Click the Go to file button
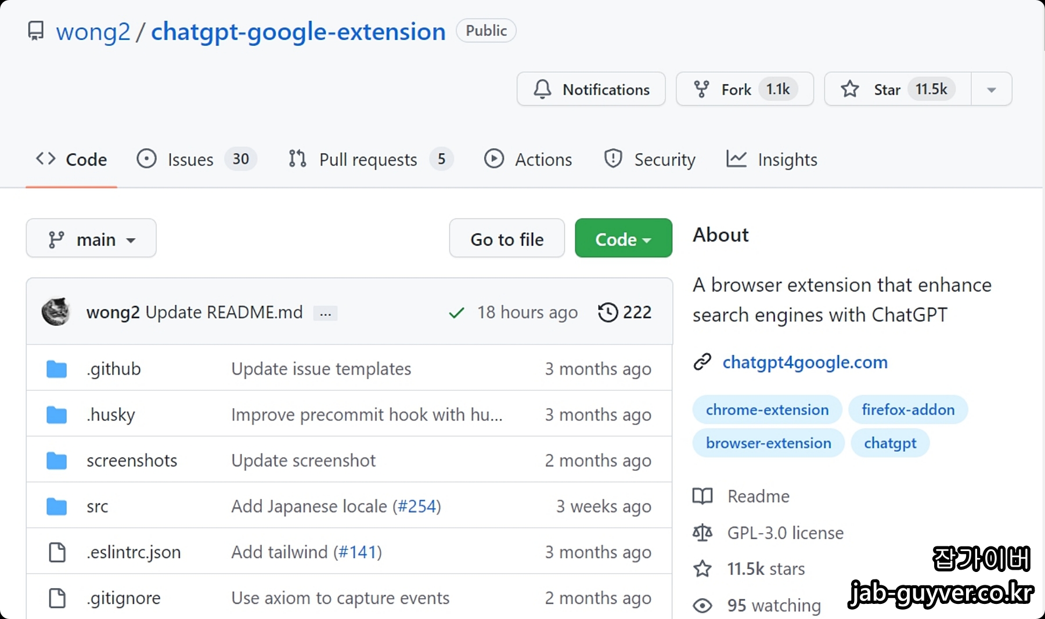The width and height of the screenshot is (1045, 619). (507, 238)
